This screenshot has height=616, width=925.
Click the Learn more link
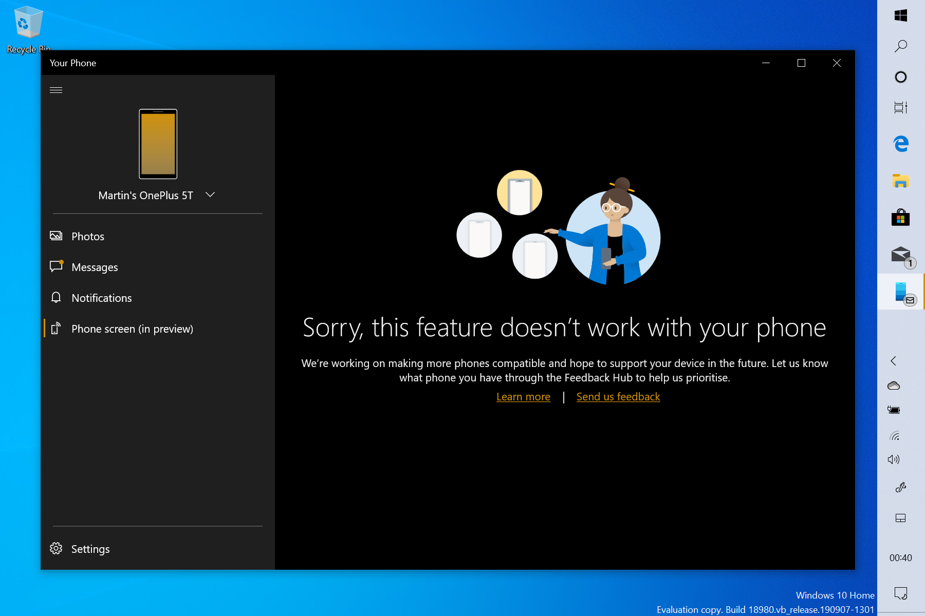click(523, 396)
